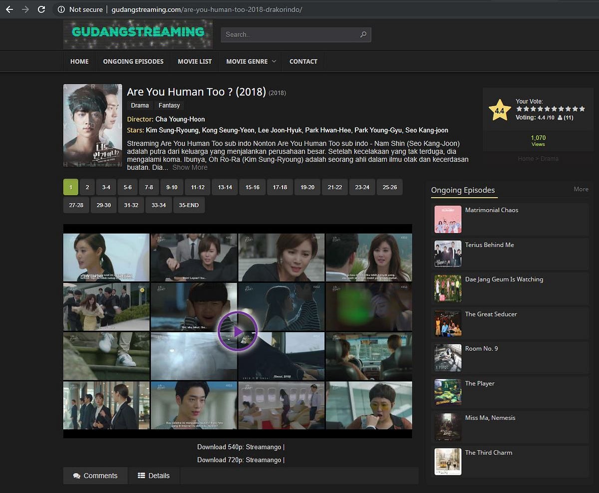The height and width of the screenshot is (493, 599).
Task: Open The Third Charm thumbnail
Action: coord(448,462)
